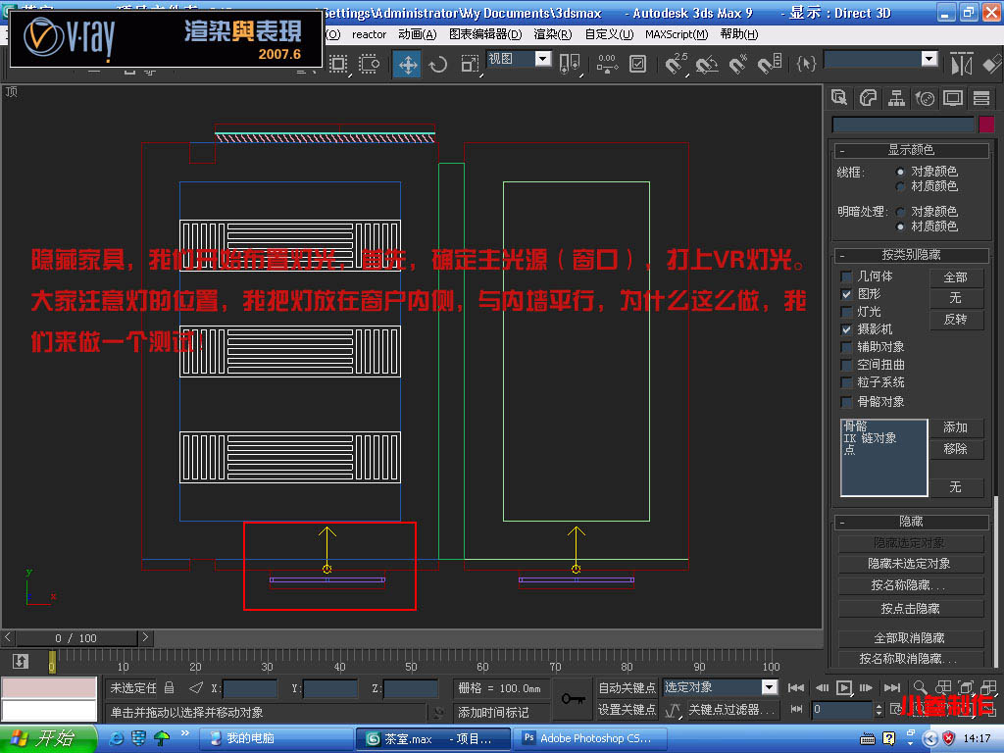Open the MAXScript(M) menu

pyautogui.click(x=677, y=34)
